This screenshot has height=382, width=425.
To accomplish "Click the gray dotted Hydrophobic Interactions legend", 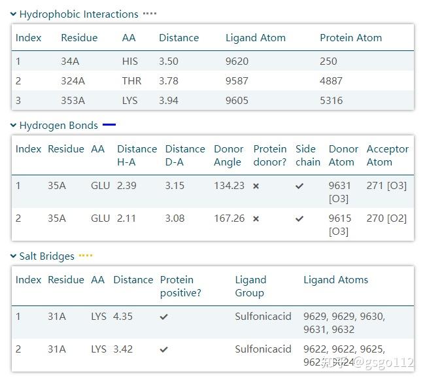I will pos(150,14).
